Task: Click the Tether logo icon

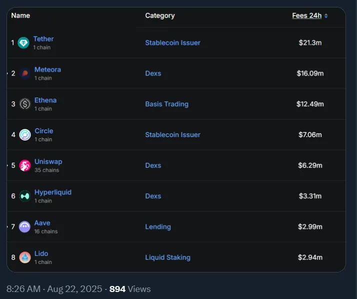Action: tap(23, 43)
